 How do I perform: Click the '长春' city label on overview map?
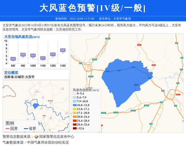(44, 116)
